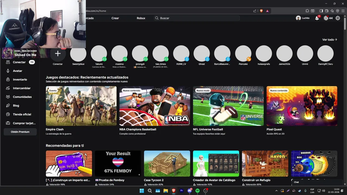347x195 pixels.
Task: Click the Luchito profile avatar
Action: [298, 18]
